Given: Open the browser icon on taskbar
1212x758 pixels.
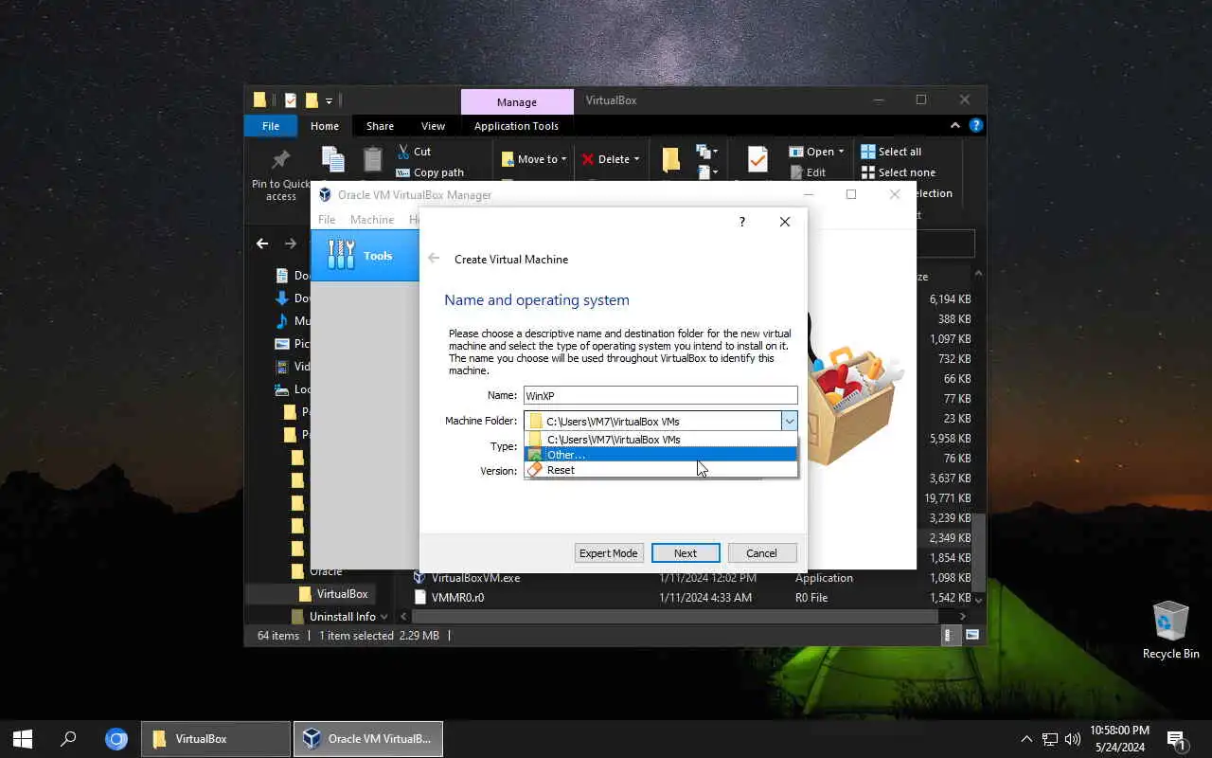Looking at the screenshot, I should tap(116, 739).
